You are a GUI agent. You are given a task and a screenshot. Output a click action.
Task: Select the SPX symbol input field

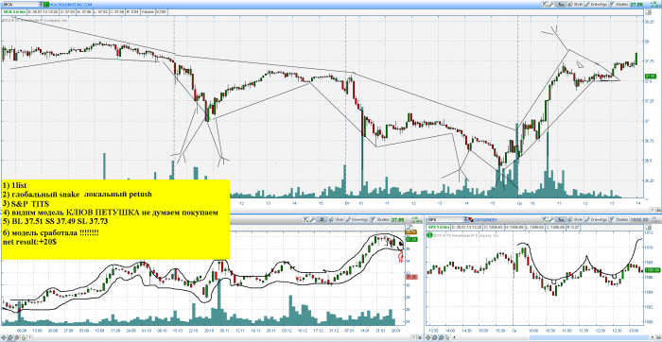pyautogui.click(x=445, y=220)
